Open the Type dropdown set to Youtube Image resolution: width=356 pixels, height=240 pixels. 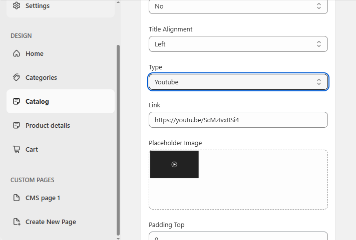coord(238,82)
